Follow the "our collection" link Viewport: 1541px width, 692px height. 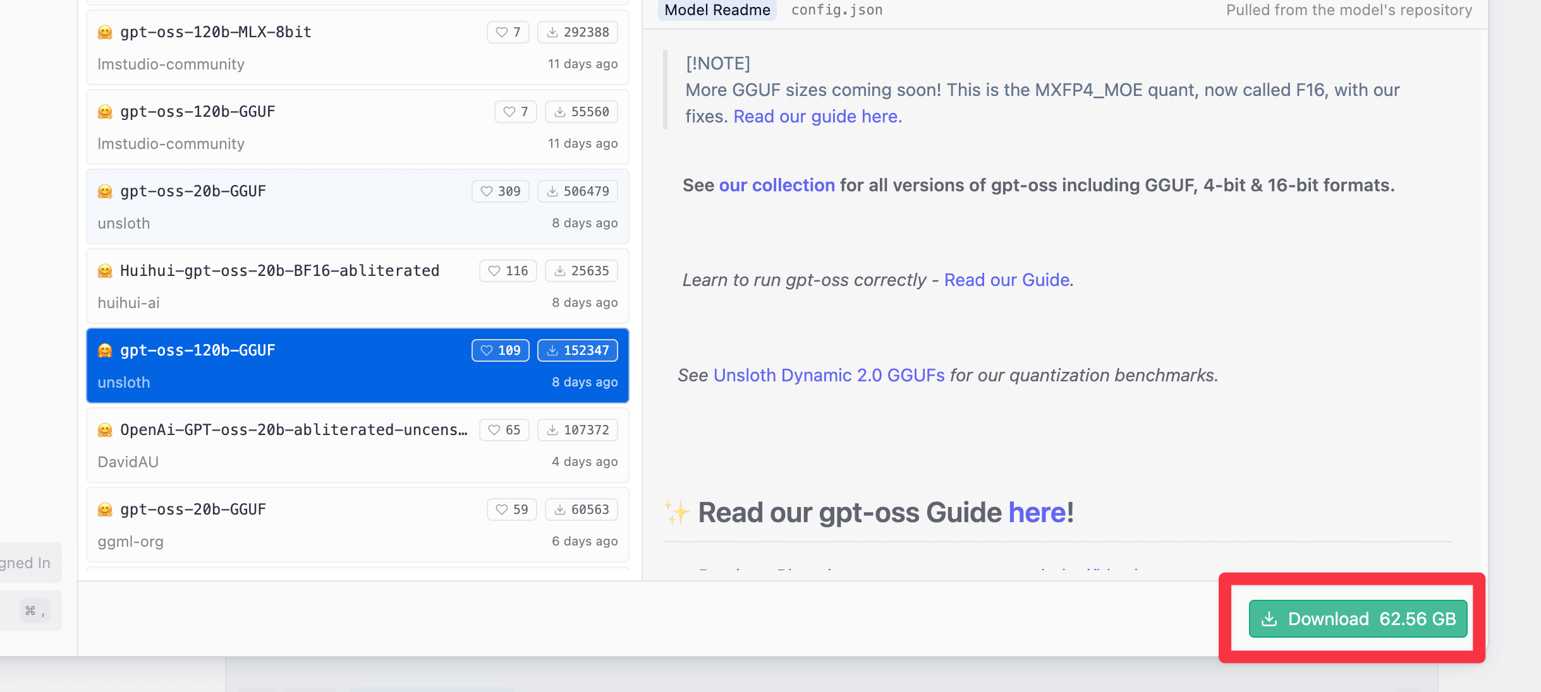pos(777,186)
